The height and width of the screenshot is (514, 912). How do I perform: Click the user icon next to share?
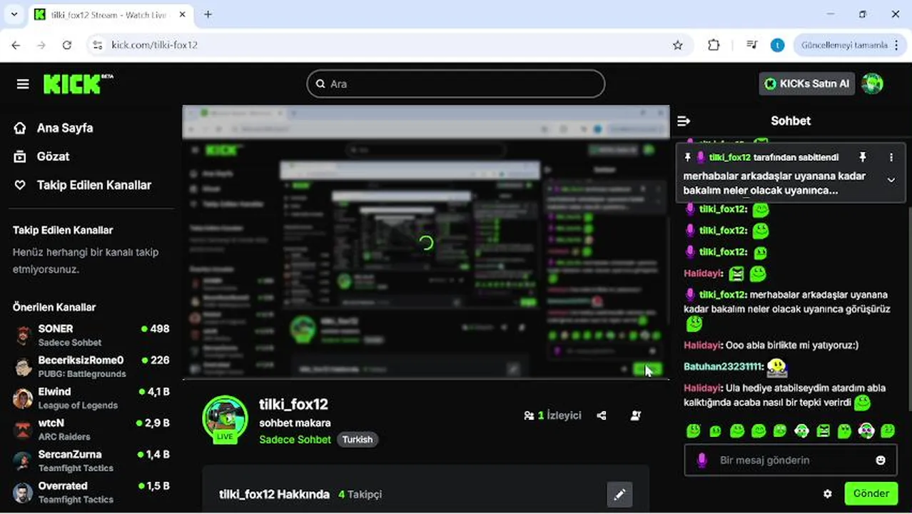pos(636,415)
